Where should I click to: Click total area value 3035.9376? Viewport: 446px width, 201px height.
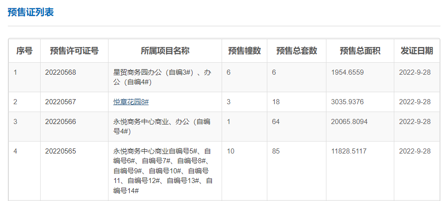(347, 102)
